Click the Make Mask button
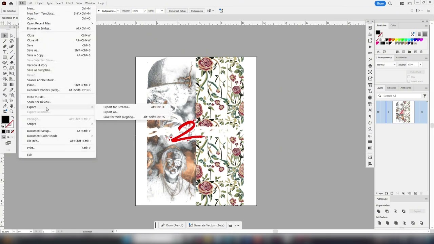 pyautogui.click(x=416, y=72)
